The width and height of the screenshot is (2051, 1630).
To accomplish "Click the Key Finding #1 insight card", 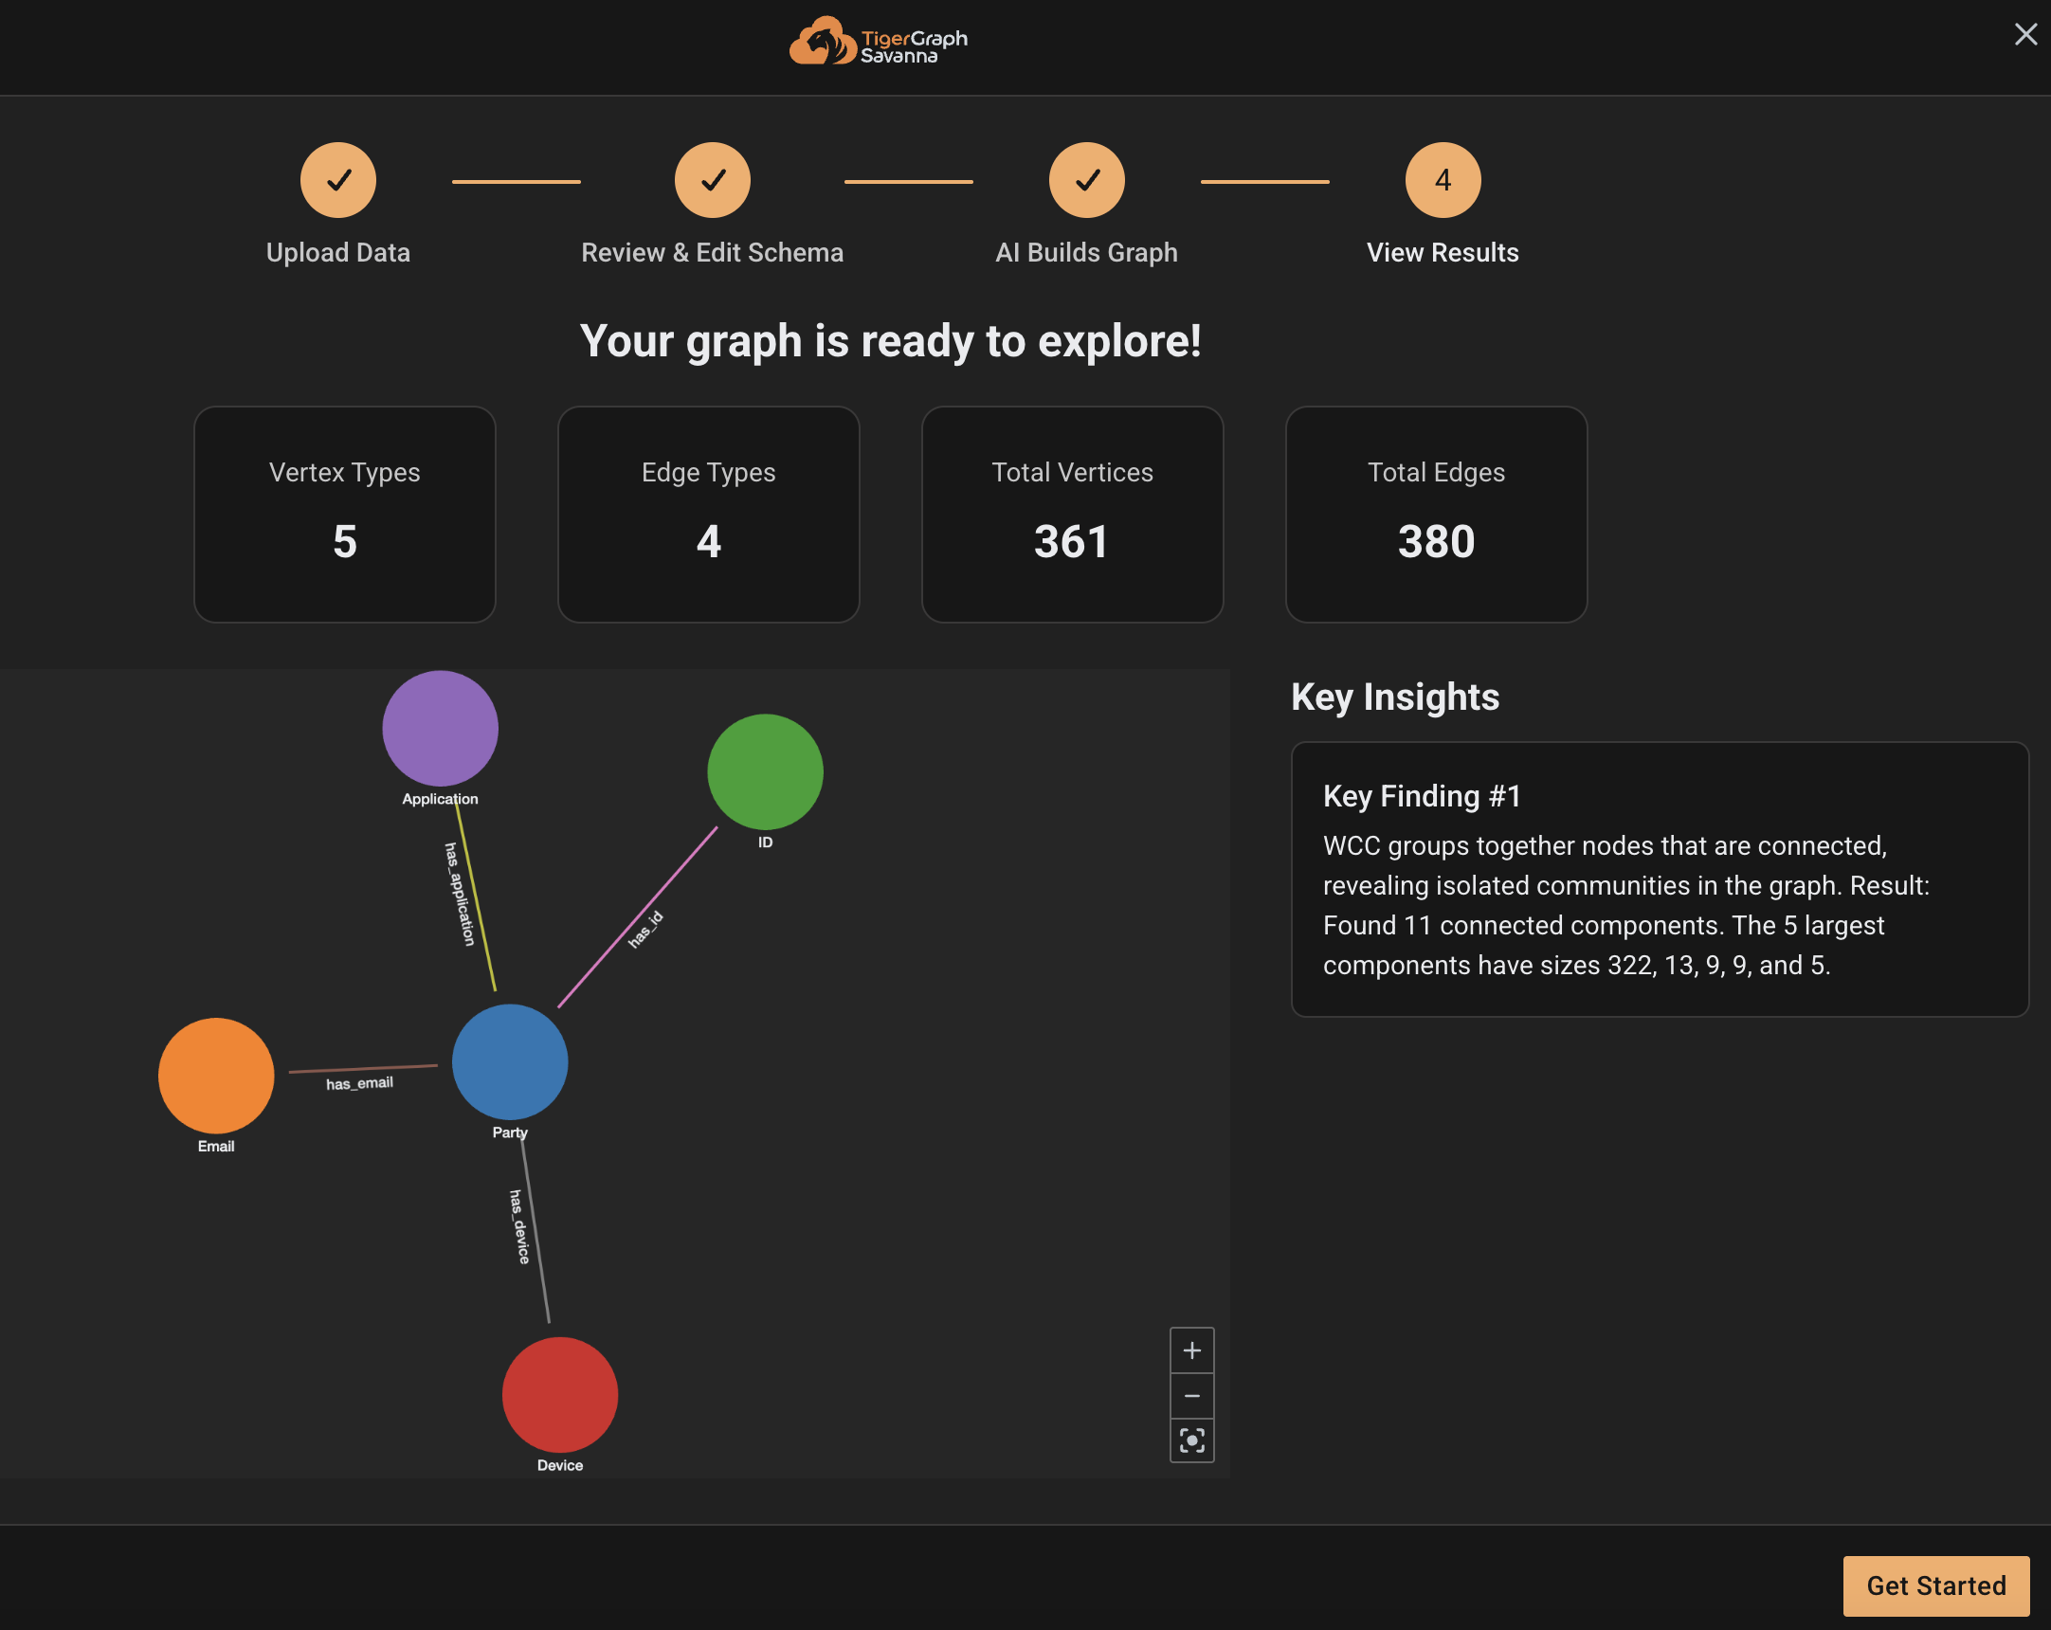I will tap(1659, 878).
